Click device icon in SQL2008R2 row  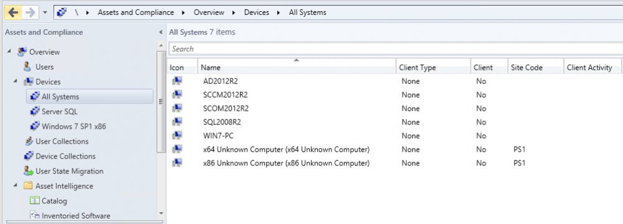177,121
